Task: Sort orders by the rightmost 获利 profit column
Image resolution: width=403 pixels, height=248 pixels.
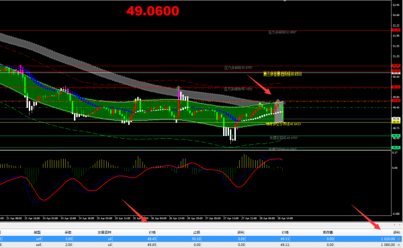Action: pos(396,233)
